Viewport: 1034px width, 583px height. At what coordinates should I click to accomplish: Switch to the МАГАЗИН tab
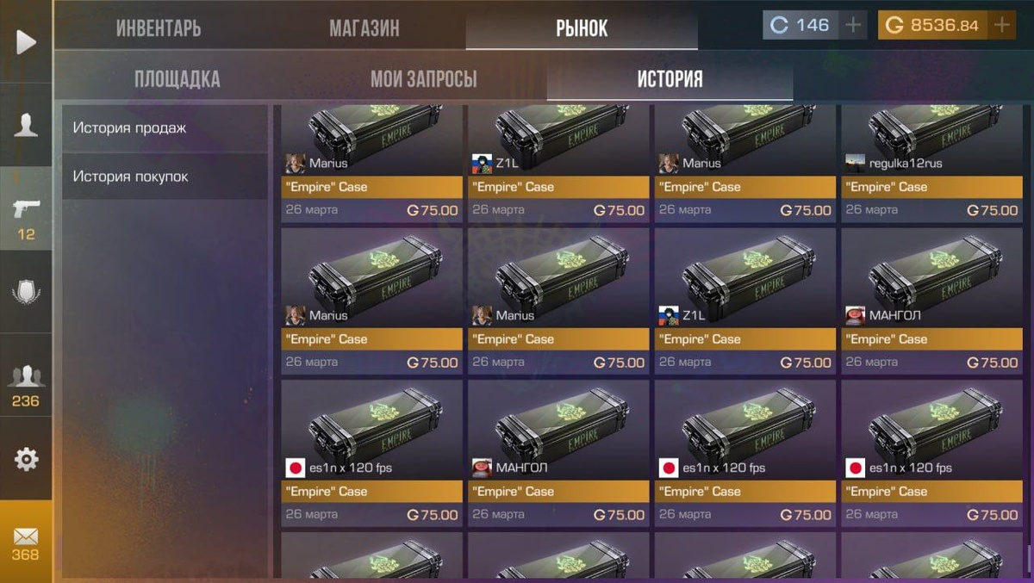[364, 28]
